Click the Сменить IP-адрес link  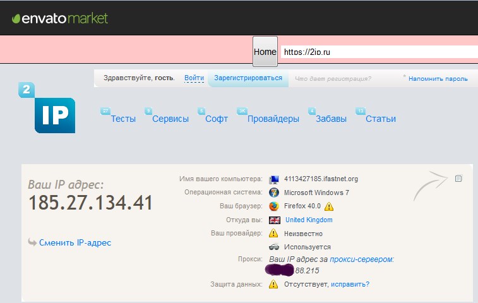[x=75, y=242]
